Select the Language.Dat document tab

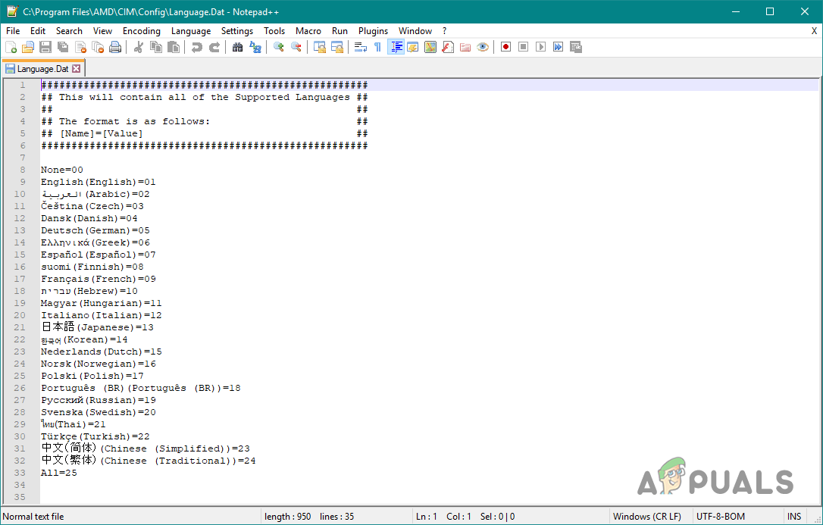[x=43, y=69]
